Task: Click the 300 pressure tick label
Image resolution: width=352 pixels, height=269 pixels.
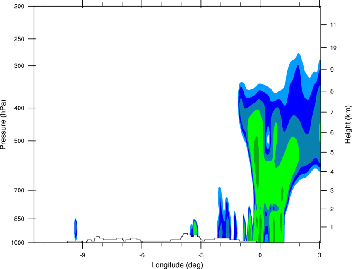Action: point(19,66)
